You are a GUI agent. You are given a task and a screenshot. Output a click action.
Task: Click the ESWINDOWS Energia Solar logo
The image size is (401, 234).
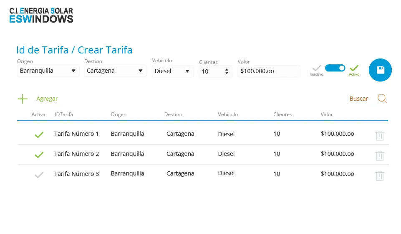click(x=41, y=15)
